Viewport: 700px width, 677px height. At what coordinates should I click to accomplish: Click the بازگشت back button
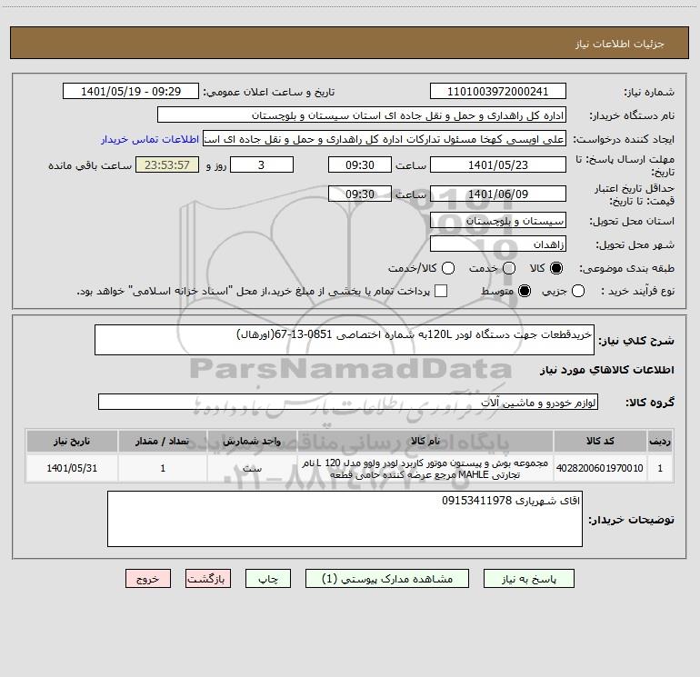208,578
